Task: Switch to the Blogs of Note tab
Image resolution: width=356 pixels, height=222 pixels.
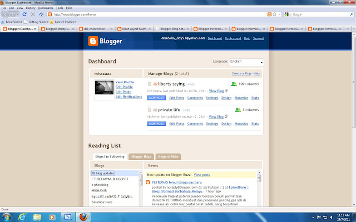Action: click(168, 157)
